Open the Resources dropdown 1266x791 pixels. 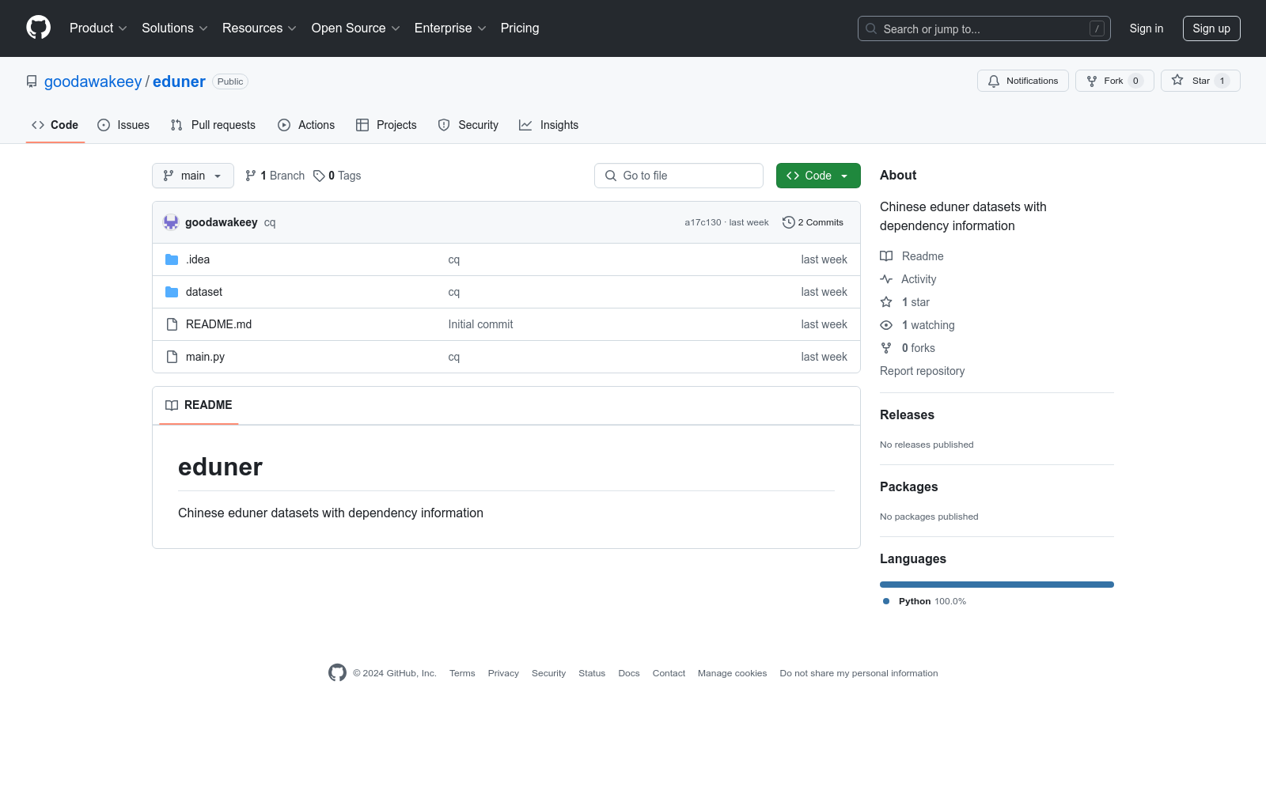[260, 28]
